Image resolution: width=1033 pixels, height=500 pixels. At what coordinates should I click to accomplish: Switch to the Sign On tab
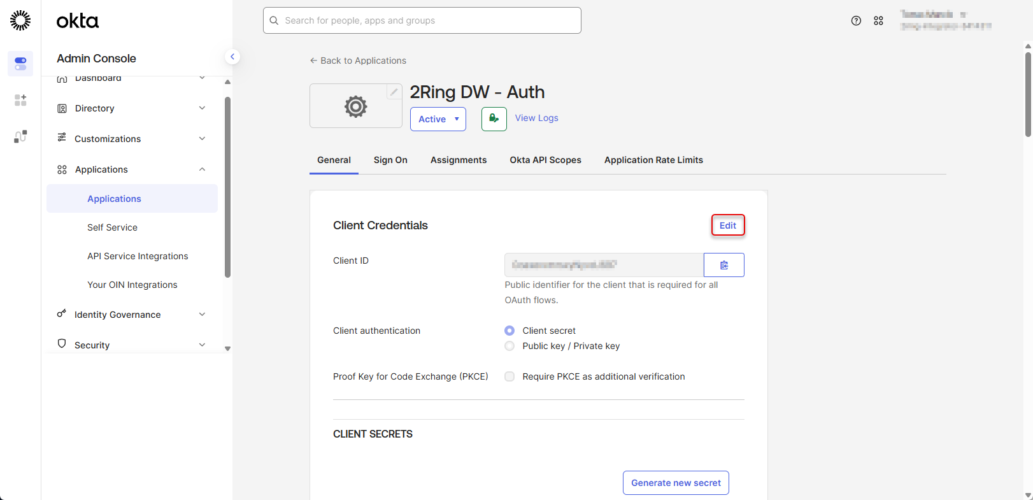pos(390,160)
